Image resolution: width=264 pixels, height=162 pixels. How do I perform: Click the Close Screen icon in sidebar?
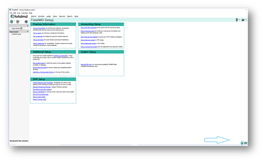[x=22, y=28]
